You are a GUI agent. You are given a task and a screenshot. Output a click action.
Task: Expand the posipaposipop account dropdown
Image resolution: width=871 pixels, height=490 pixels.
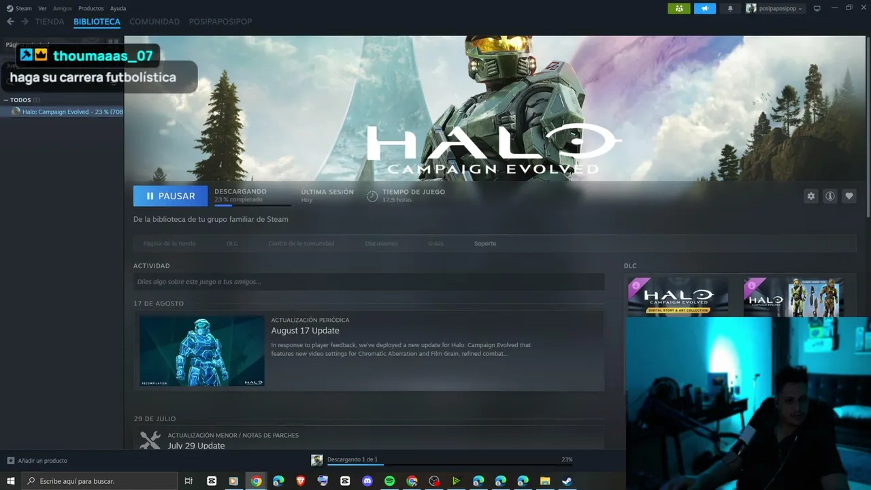(774, 8)
